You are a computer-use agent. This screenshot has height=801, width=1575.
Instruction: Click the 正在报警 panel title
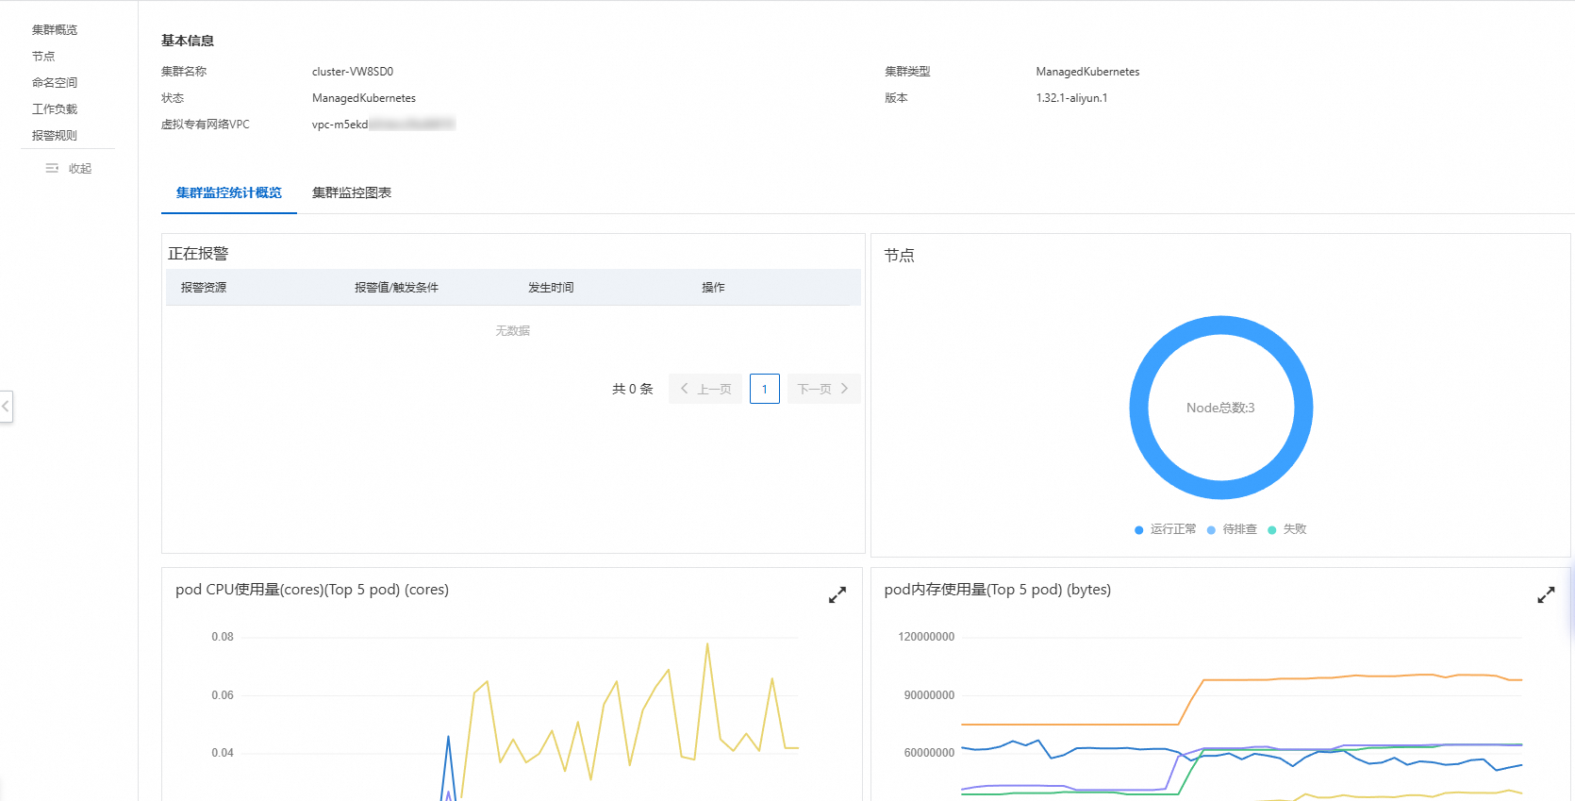click(x=198, y=254)
